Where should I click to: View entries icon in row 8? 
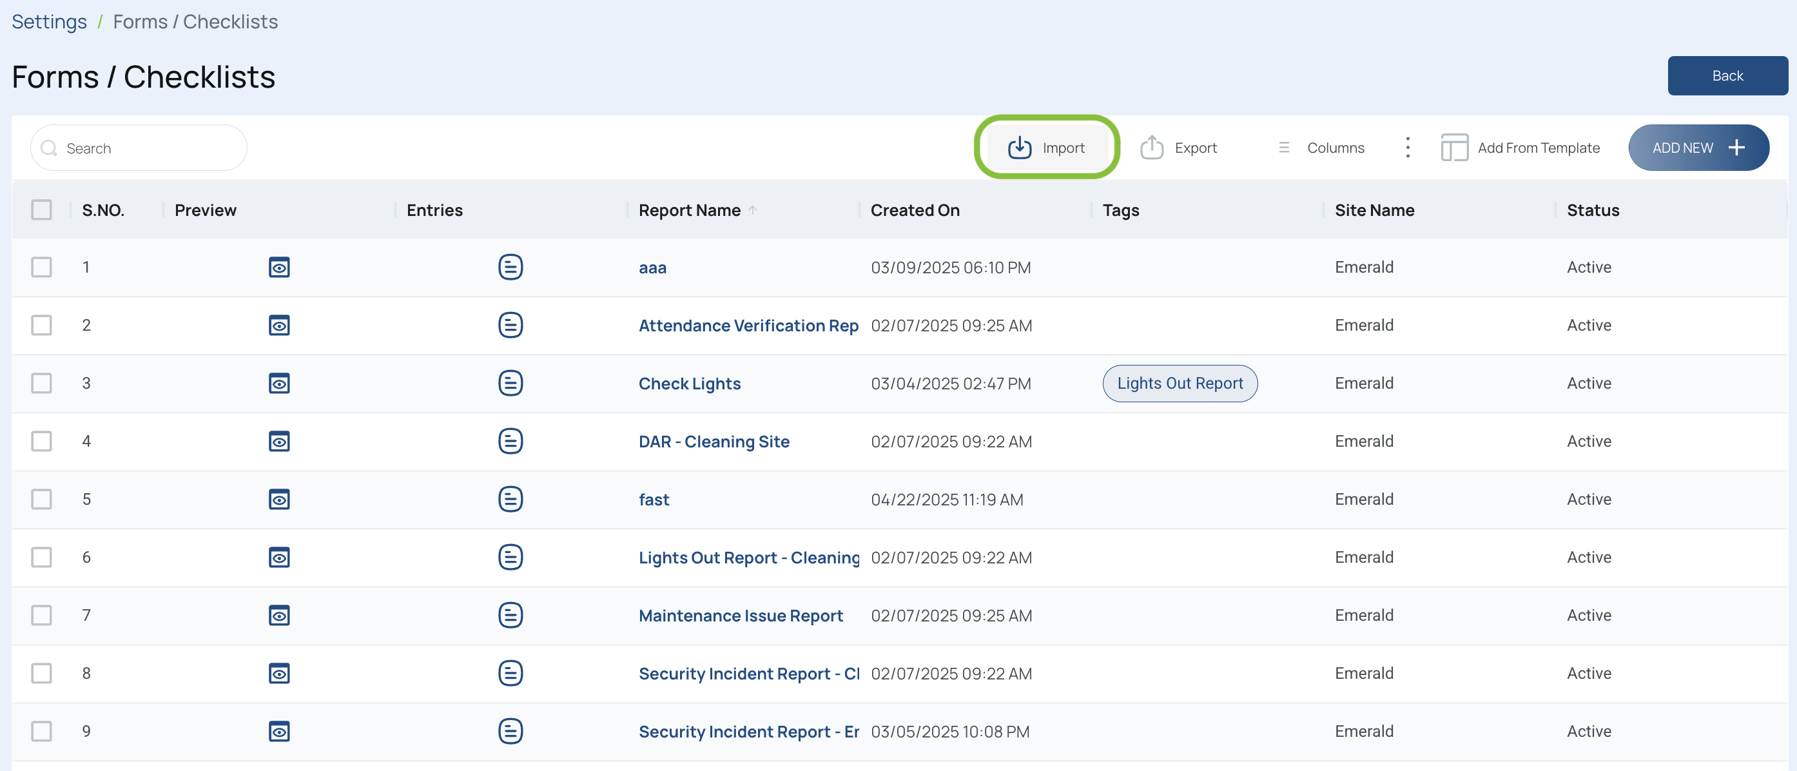pos(510,672)
